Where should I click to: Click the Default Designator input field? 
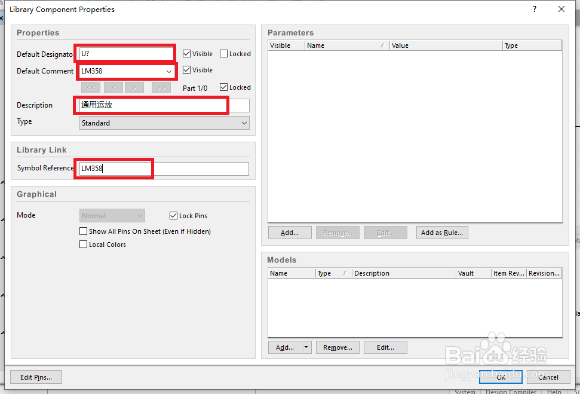pos(127,54)
